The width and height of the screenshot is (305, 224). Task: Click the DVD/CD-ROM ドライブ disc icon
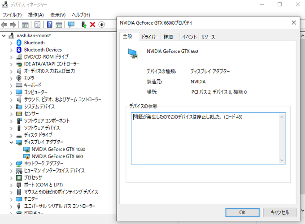click(19, 57)
